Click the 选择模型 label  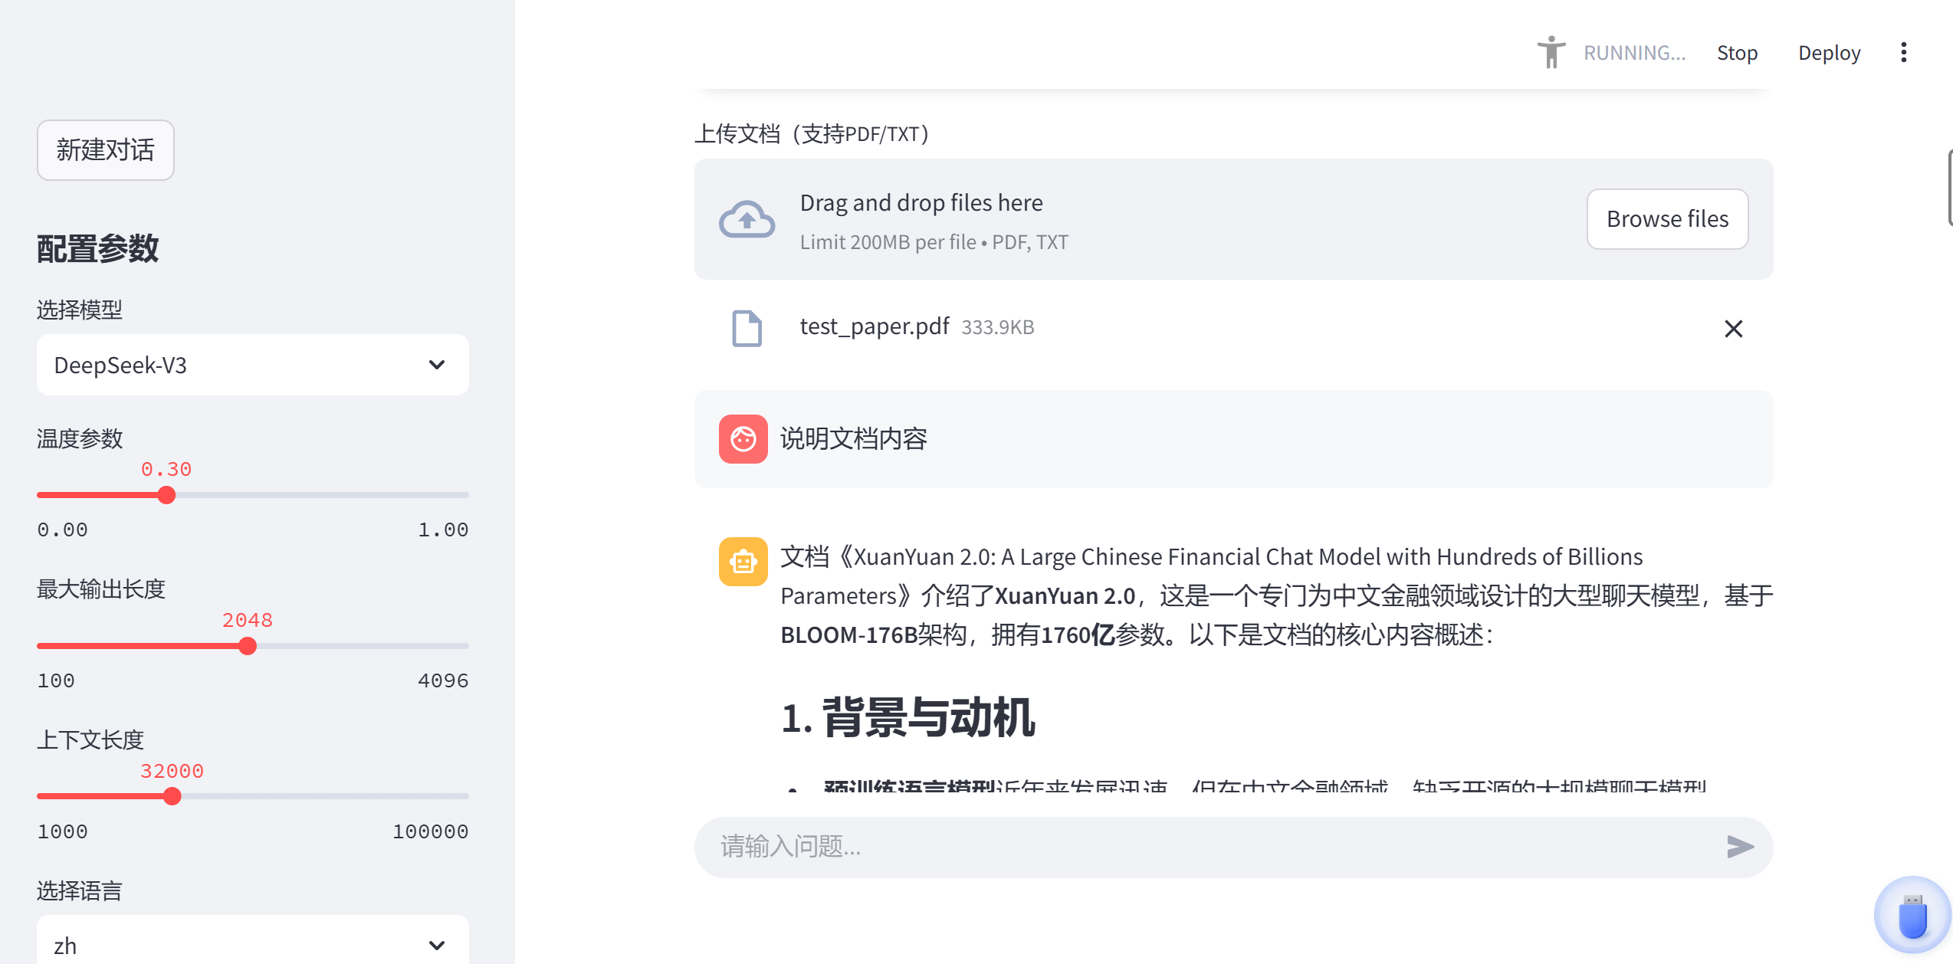click(80, 310)
